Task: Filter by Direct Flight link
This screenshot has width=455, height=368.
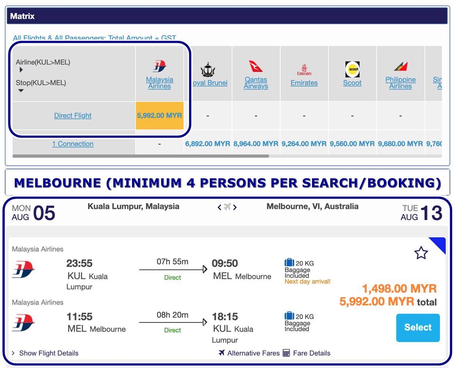Action: (73, 116)
